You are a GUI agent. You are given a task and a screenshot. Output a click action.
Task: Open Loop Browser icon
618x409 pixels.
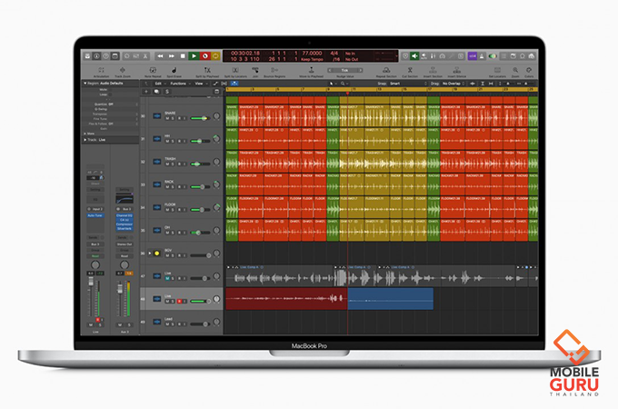click(x=522, y=56)
